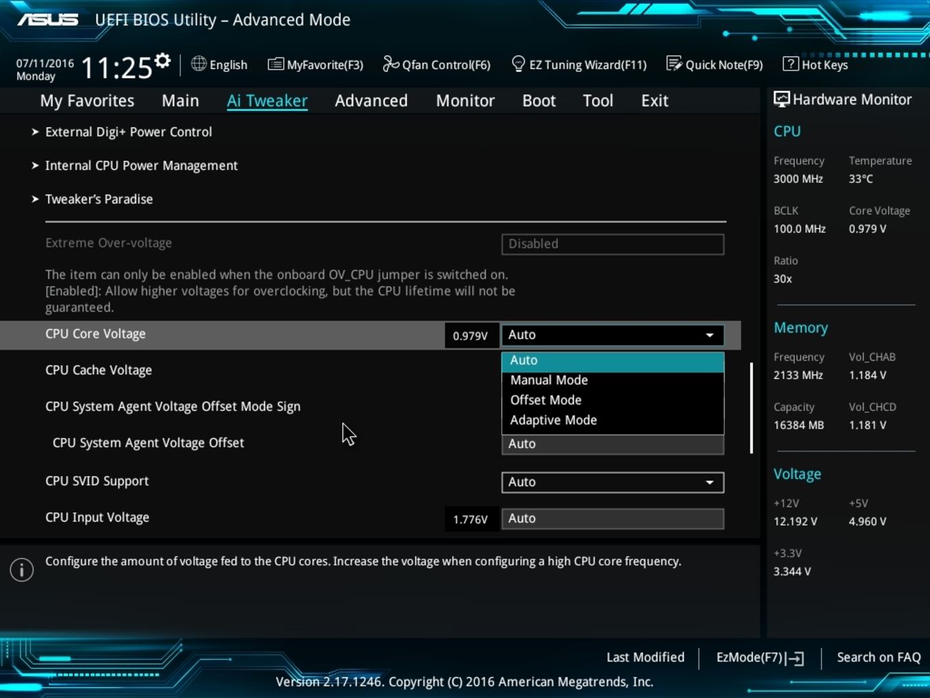
Task: Click the 11:25 clock display
Action: click(x=116, y=68)
